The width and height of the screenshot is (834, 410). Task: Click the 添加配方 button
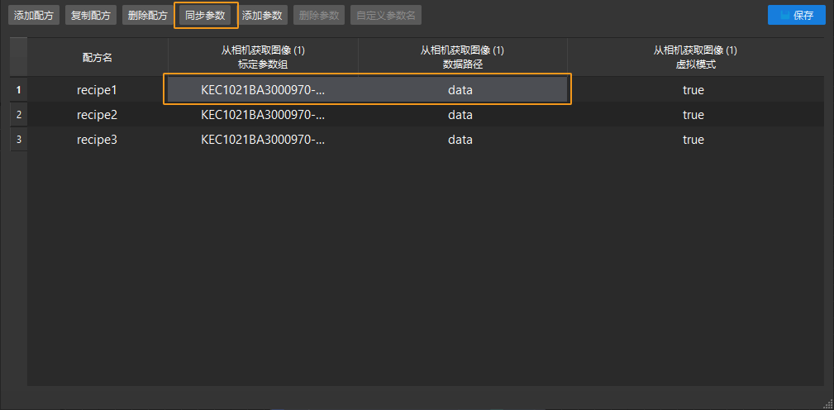pos(34,16)
